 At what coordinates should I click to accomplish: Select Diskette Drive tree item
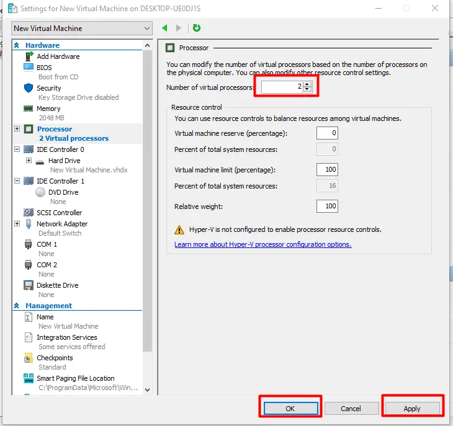pos(58,285)
